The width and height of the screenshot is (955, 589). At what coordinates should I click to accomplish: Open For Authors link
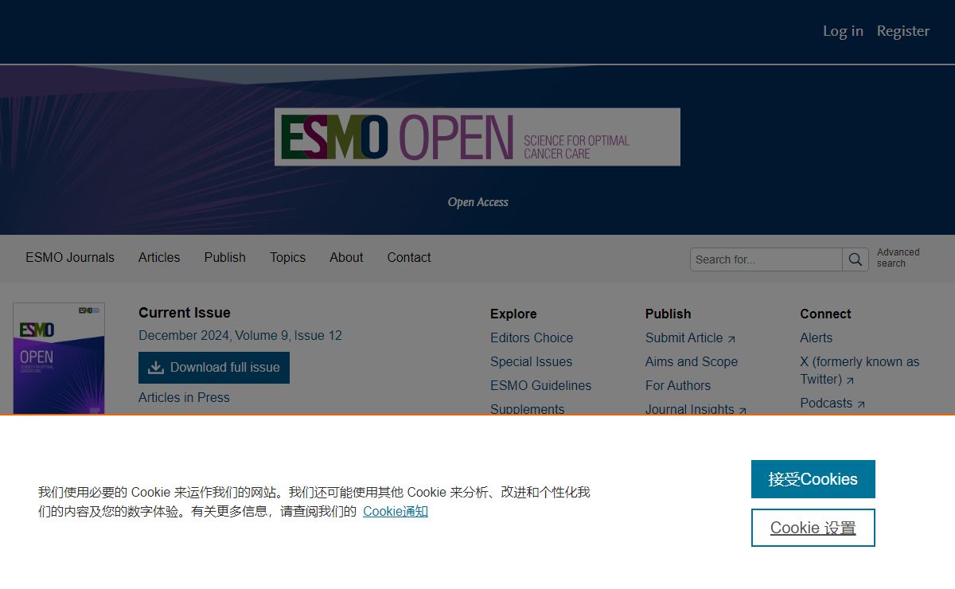(678, 386)
